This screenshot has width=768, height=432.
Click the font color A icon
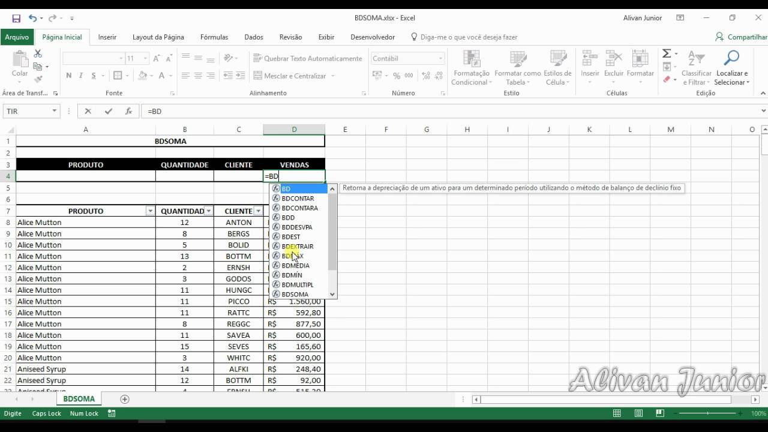(161, 76)
